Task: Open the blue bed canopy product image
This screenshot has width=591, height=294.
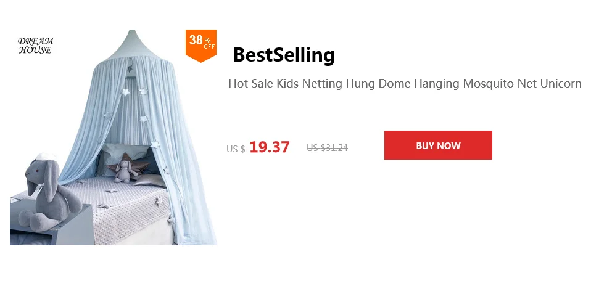Action: click(x=114, y=137)
